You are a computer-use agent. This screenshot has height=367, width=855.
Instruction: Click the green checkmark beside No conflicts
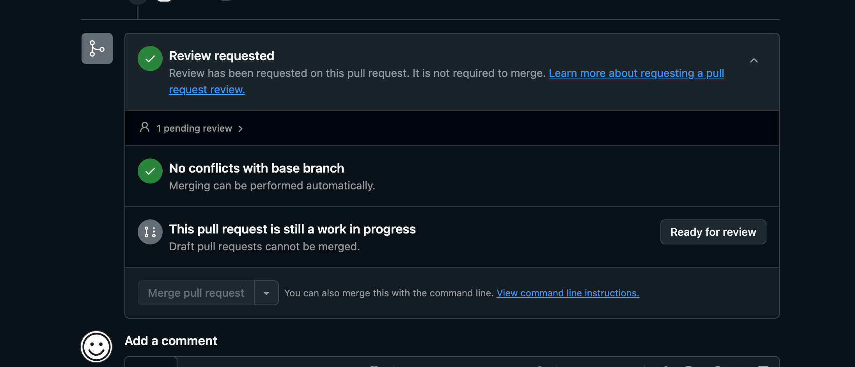pyautogui.click(x=150, y=171)
